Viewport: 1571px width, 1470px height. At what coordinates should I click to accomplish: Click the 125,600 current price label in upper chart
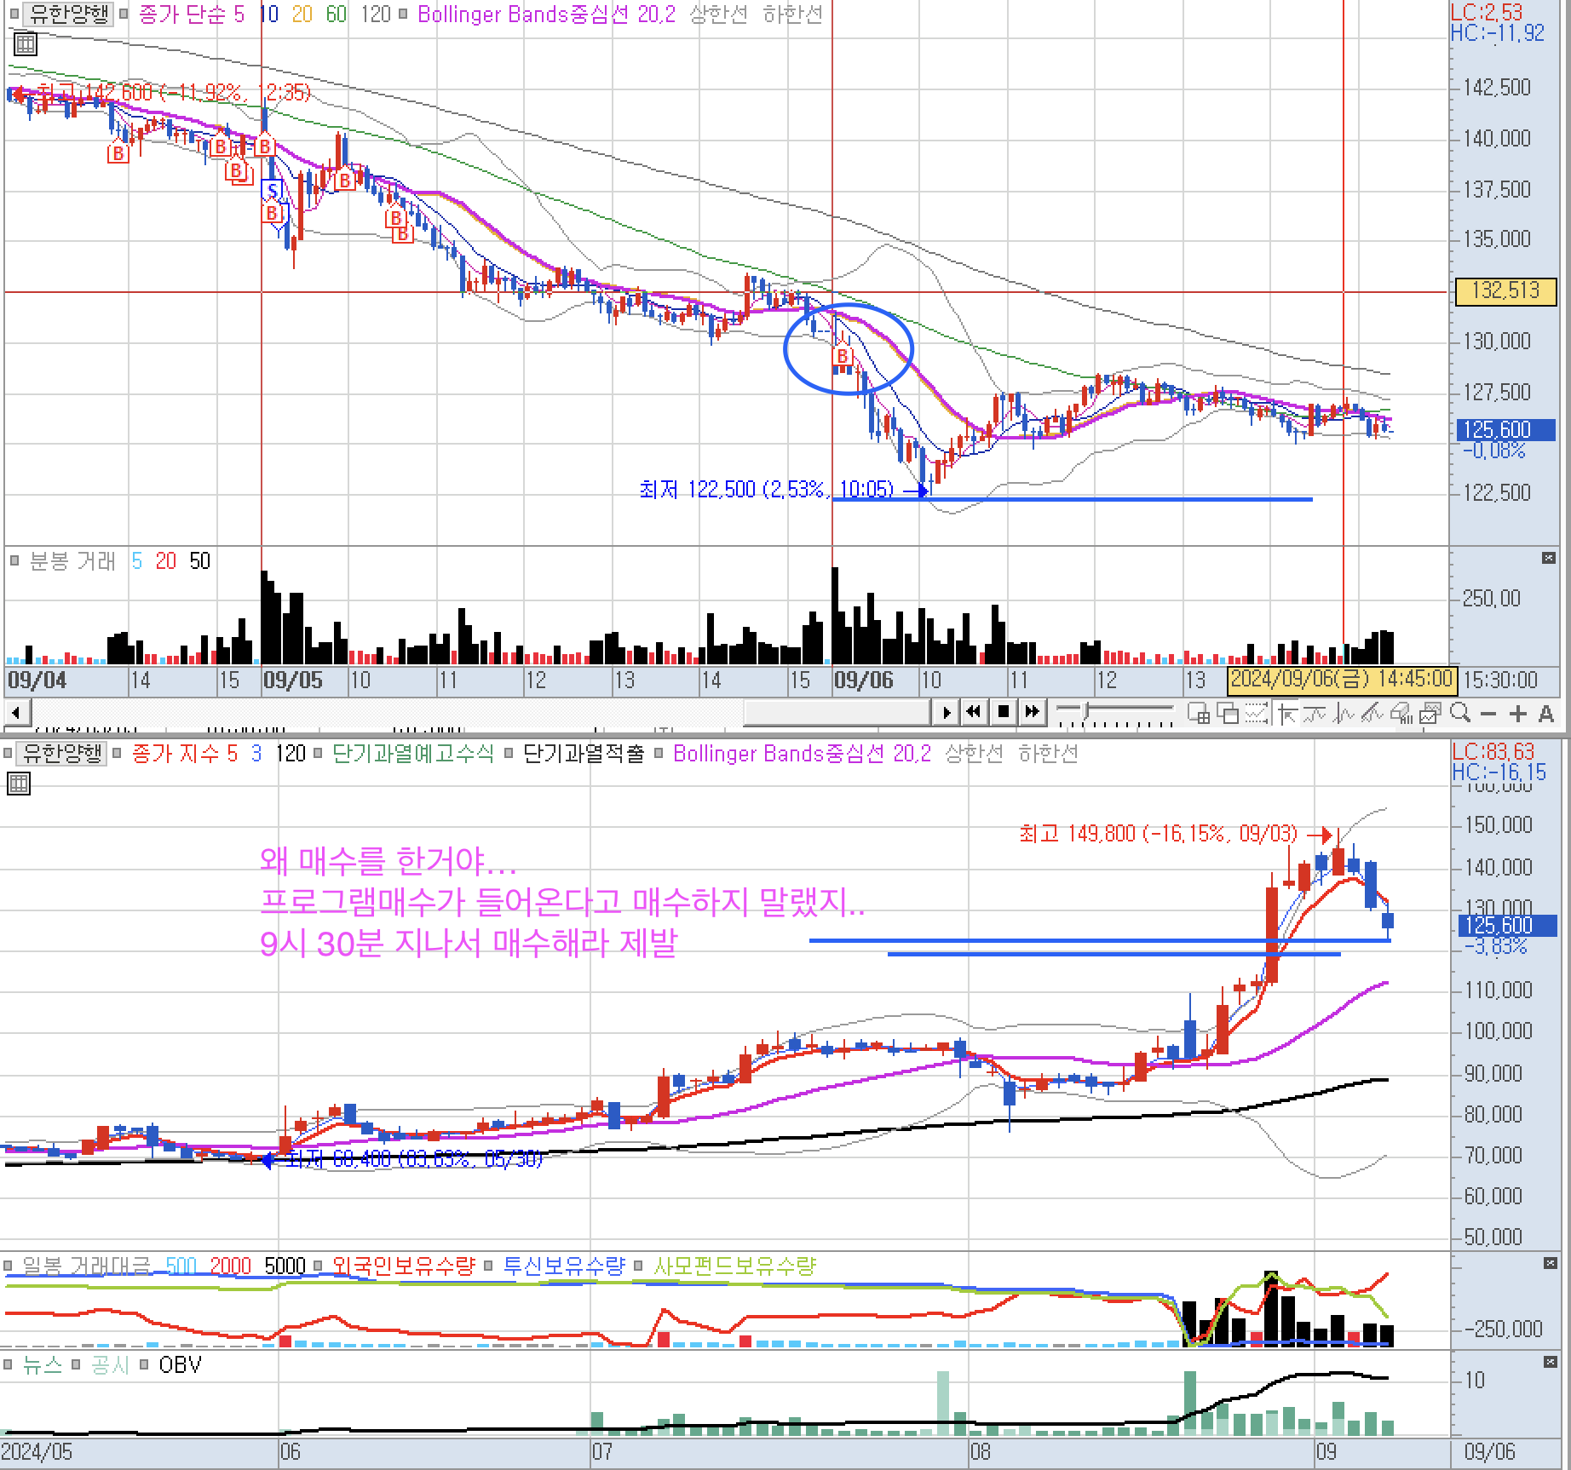coord(1507,430)
